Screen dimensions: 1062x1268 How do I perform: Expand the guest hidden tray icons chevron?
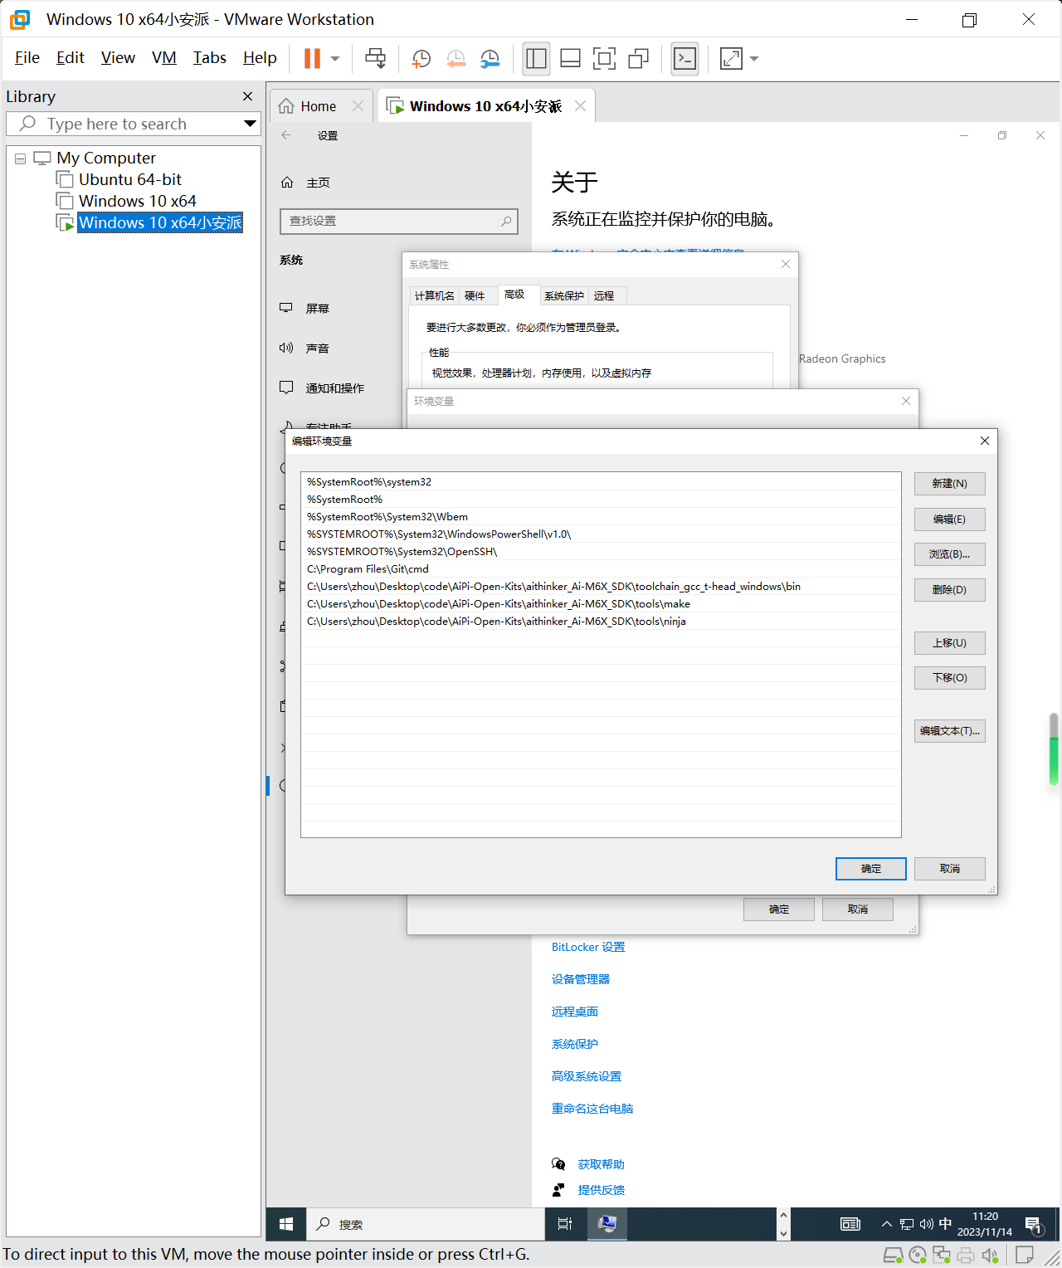pos(886,1224)
